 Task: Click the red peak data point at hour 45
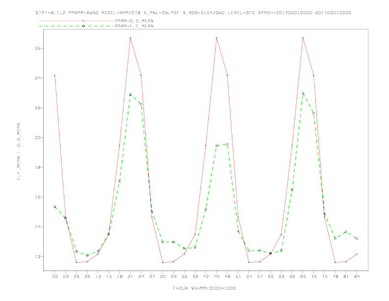(x=217, y=38)
